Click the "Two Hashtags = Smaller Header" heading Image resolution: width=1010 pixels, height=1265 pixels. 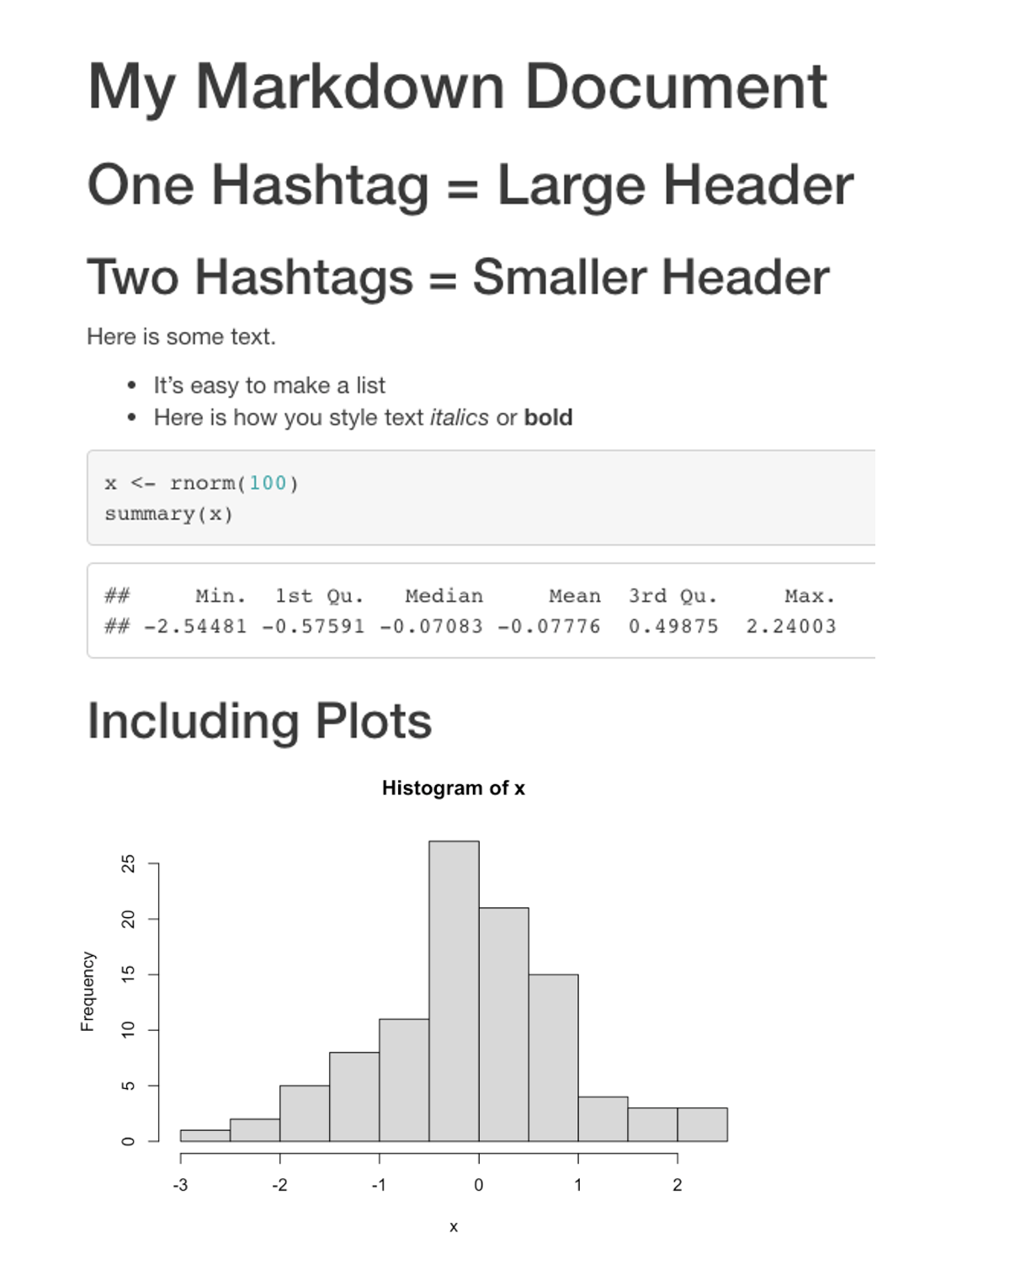tap(458, 277)
